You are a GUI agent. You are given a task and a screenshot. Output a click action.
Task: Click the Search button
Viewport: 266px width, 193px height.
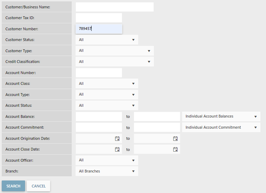(13, 186)
